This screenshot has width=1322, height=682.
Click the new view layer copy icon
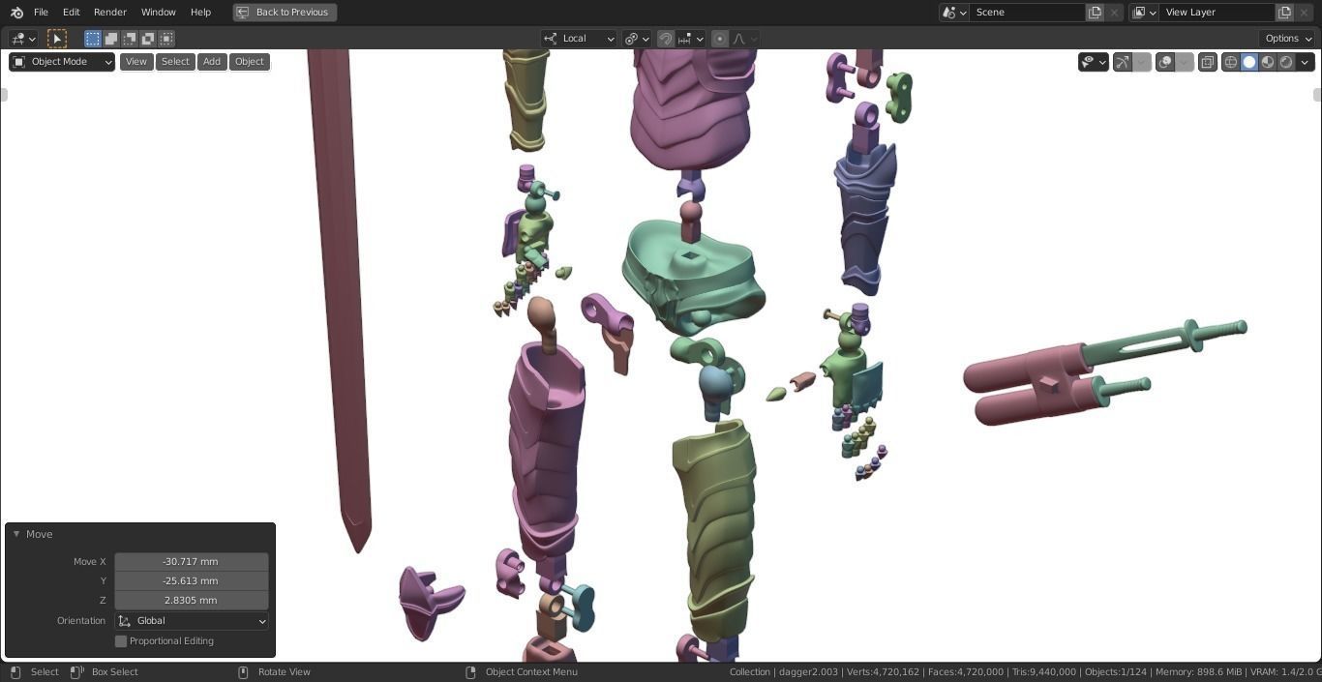[1285, 13]
